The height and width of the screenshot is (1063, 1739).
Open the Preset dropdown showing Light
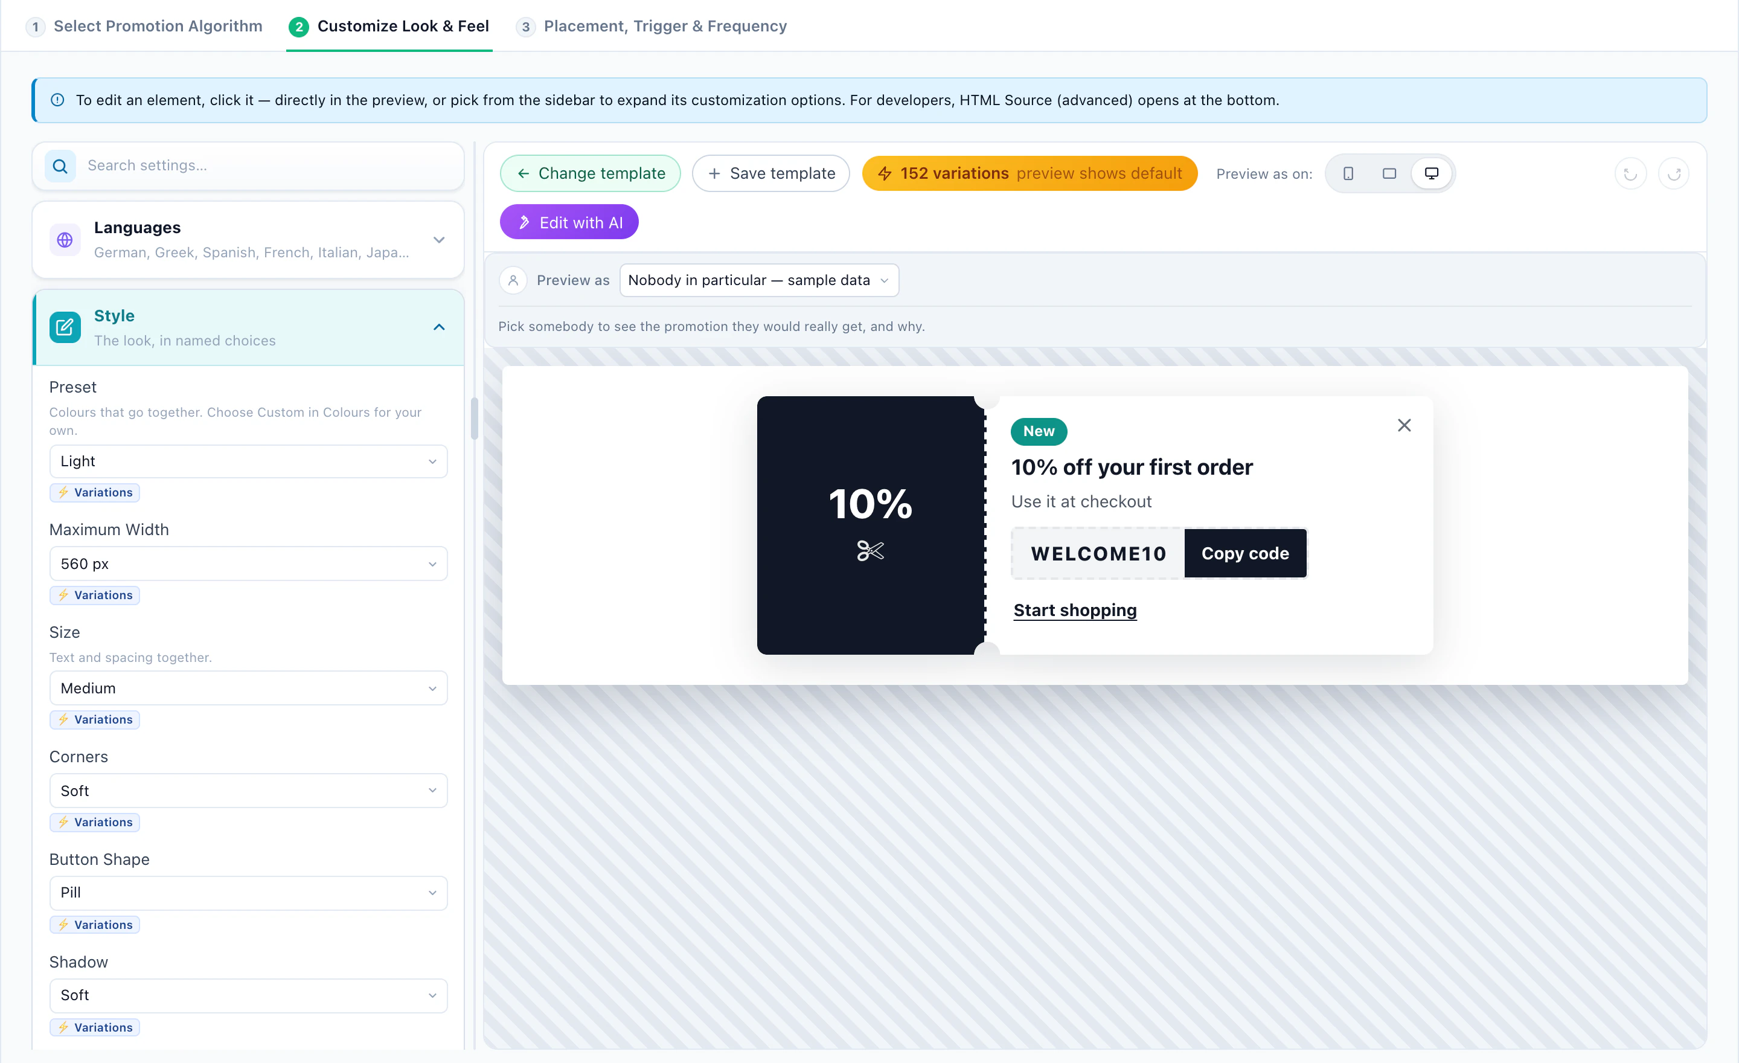248,461
